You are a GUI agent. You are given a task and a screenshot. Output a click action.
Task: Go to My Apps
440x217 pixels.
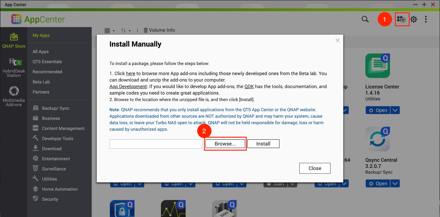[x=41, y=35]
